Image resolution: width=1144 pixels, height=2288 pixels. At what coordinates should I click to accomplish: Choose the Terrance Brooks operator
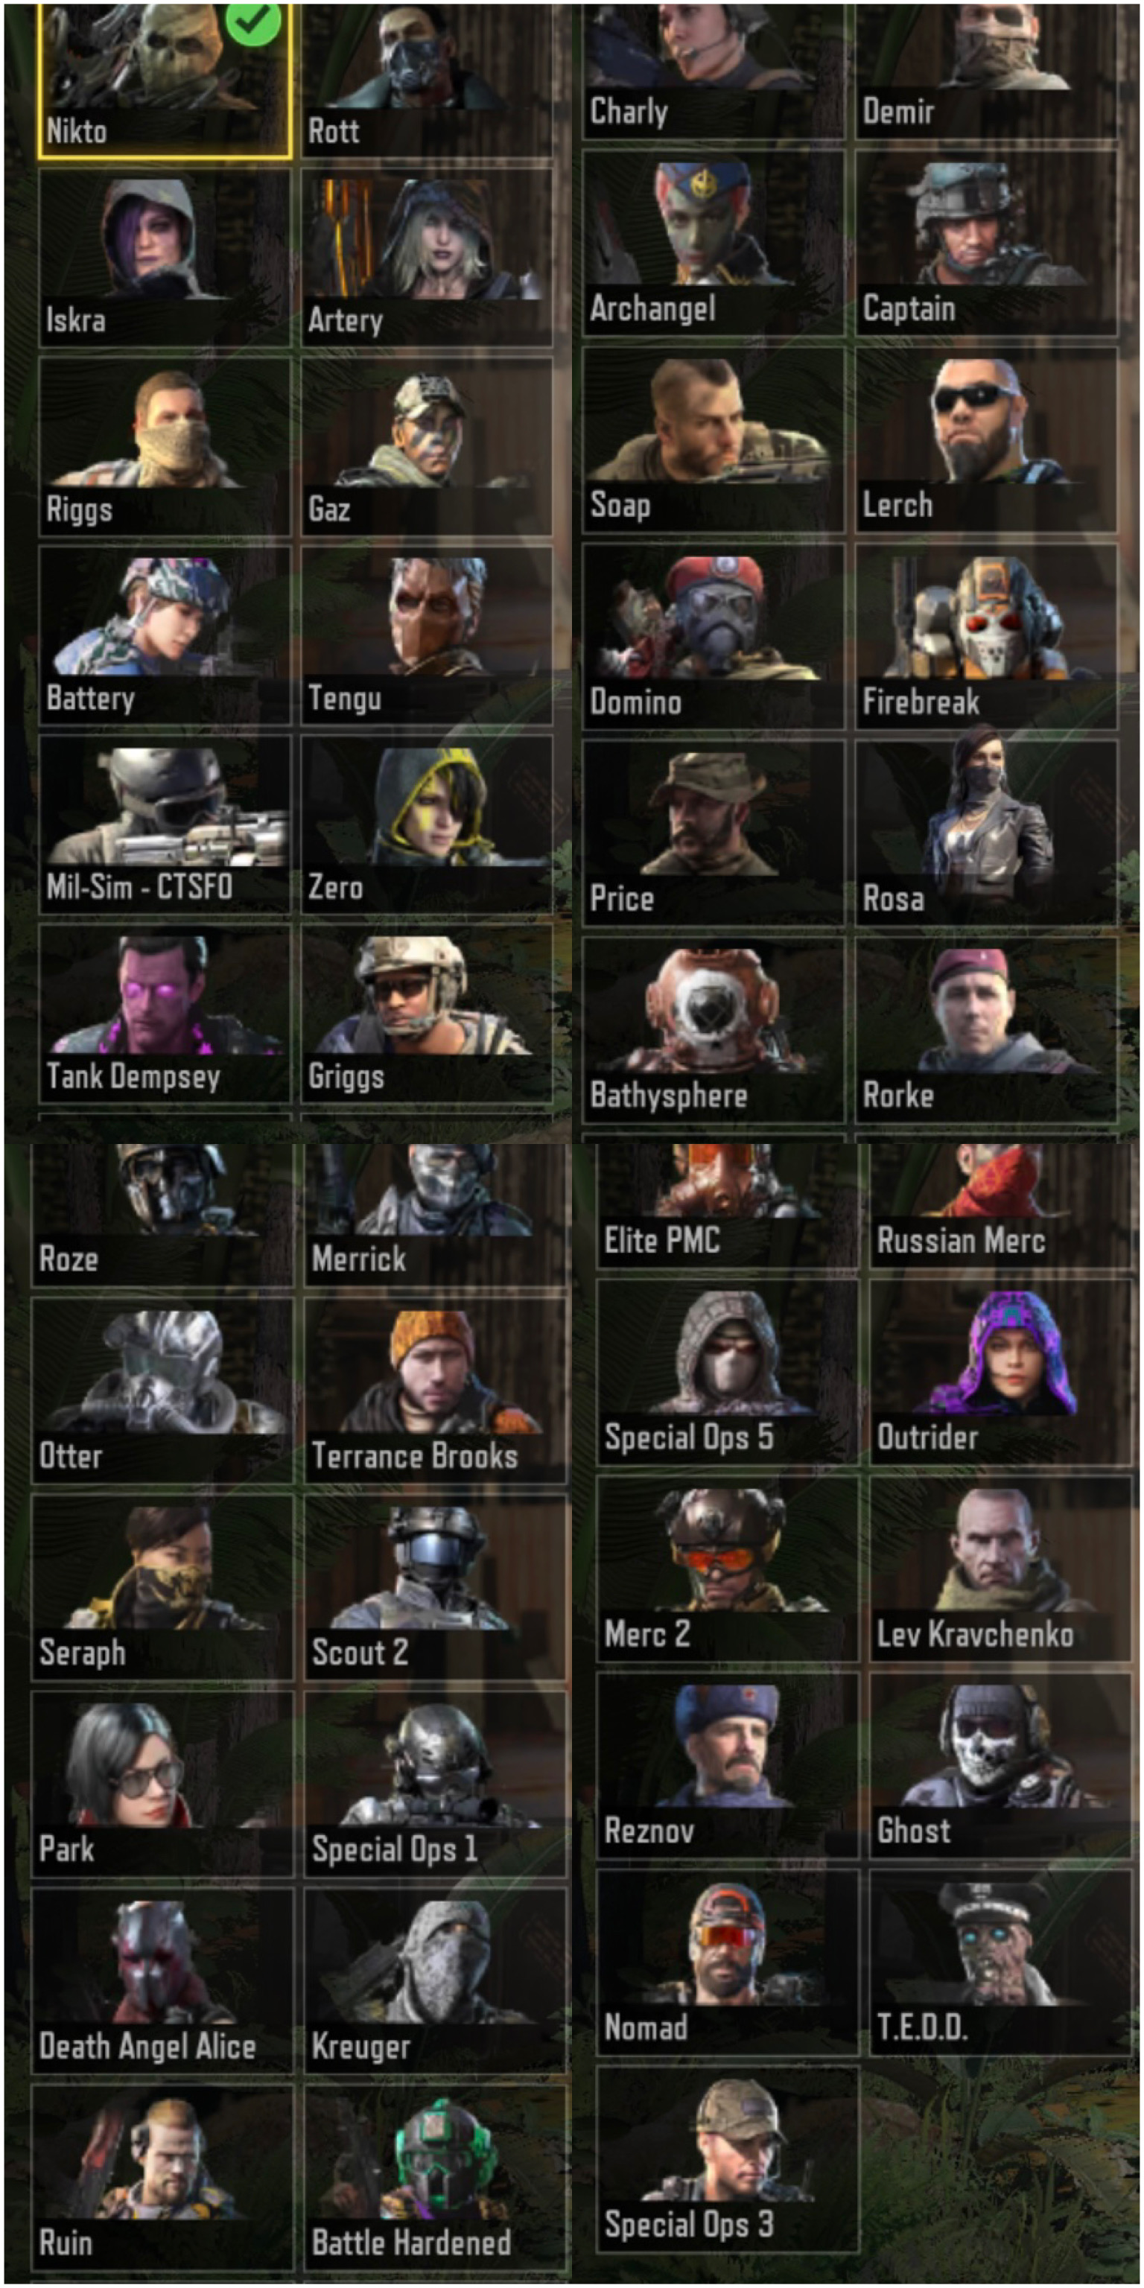tap(435, 1390)
